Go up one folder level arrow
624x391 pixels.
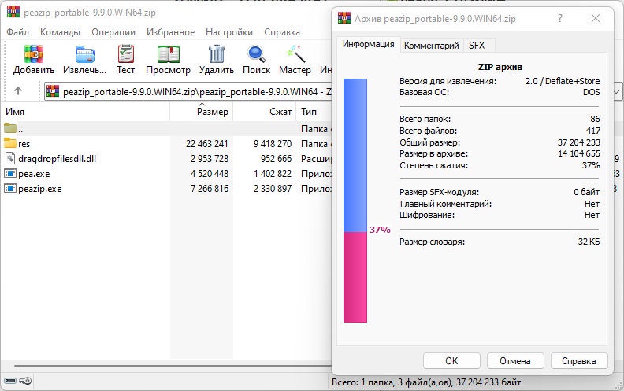pos(18,91)
